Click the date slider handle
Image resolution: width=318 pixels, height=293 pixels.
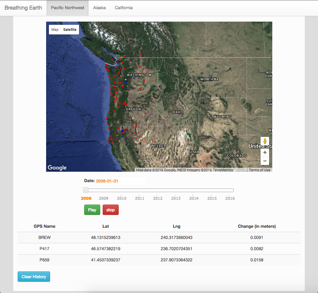(x=86, y=190)
